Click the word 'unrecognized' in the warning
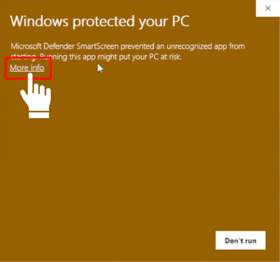Screen dimensions: 280x262 [190, 47]
